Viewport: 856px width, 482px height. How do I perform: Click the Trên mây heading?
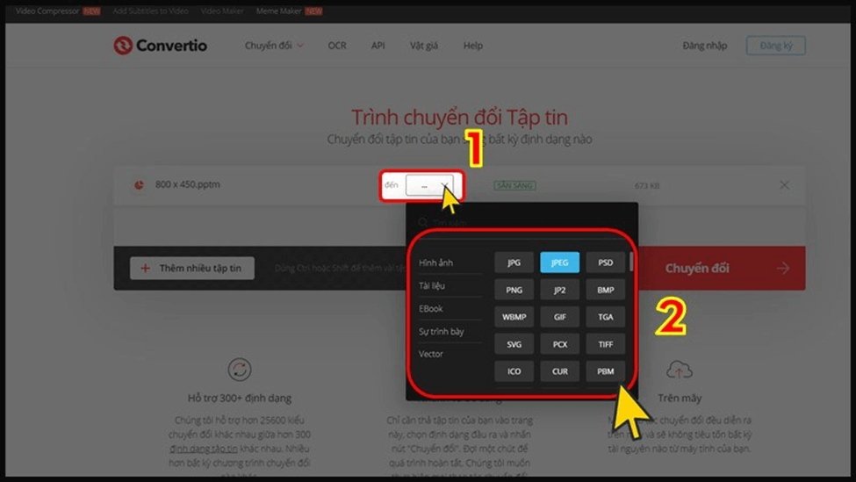(x=680, y=398)
